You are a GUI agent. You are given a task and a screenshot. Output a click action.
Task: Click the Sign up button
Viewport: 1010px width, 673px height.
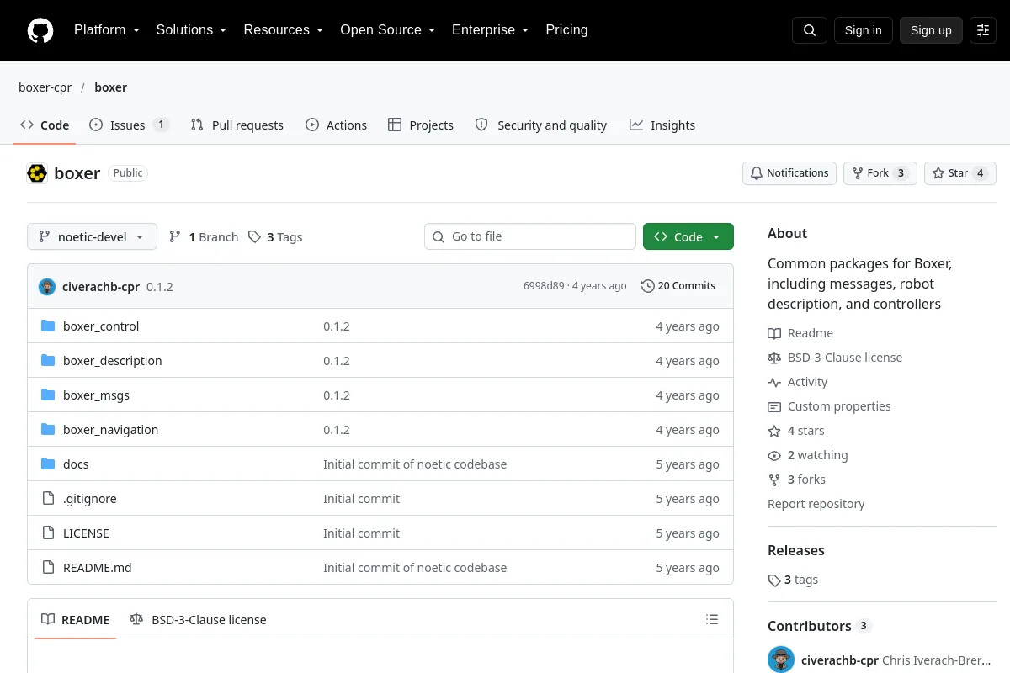pos(931,30)
